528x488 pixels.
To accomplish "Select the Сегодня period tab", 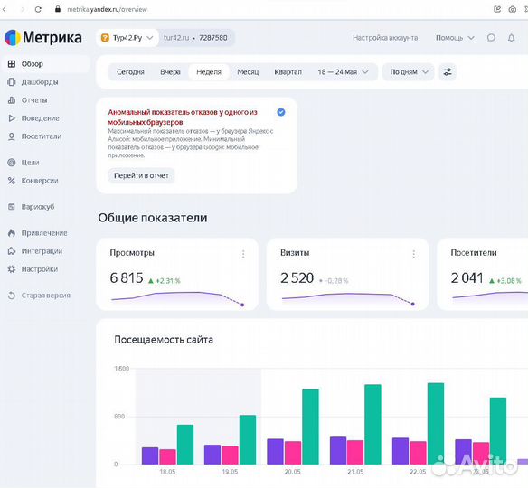I will pos(130,72).
